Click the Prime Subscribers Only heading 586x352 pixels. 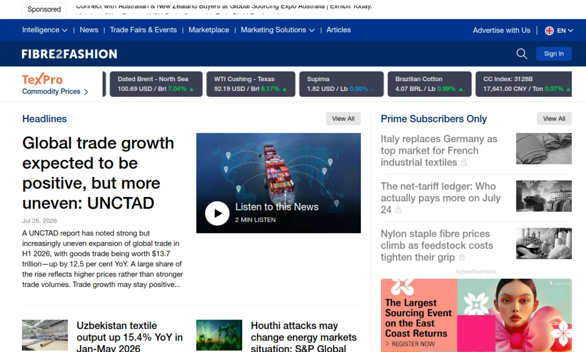pyautogui.click(x=434, y=119)
